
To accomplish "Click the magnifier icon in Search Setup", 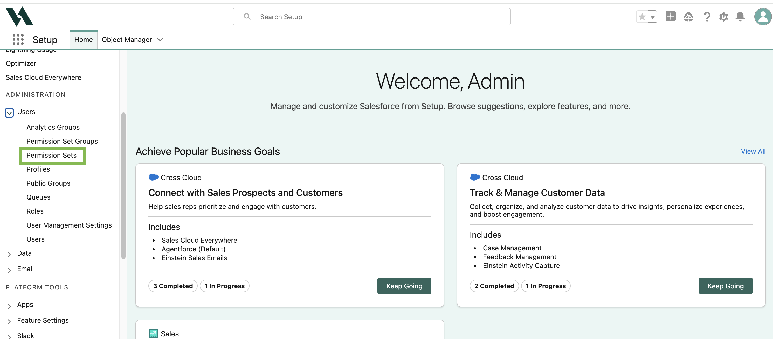I will pyautogui.click(x=247, y=17).
